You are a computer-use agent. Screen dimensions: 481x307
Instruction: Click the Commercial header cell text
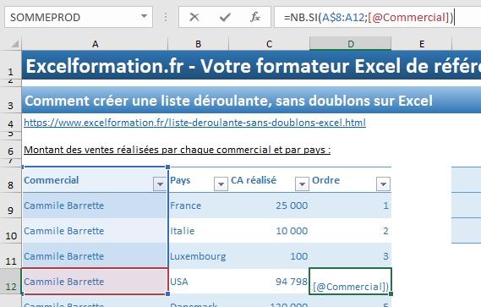click(52, 180)
